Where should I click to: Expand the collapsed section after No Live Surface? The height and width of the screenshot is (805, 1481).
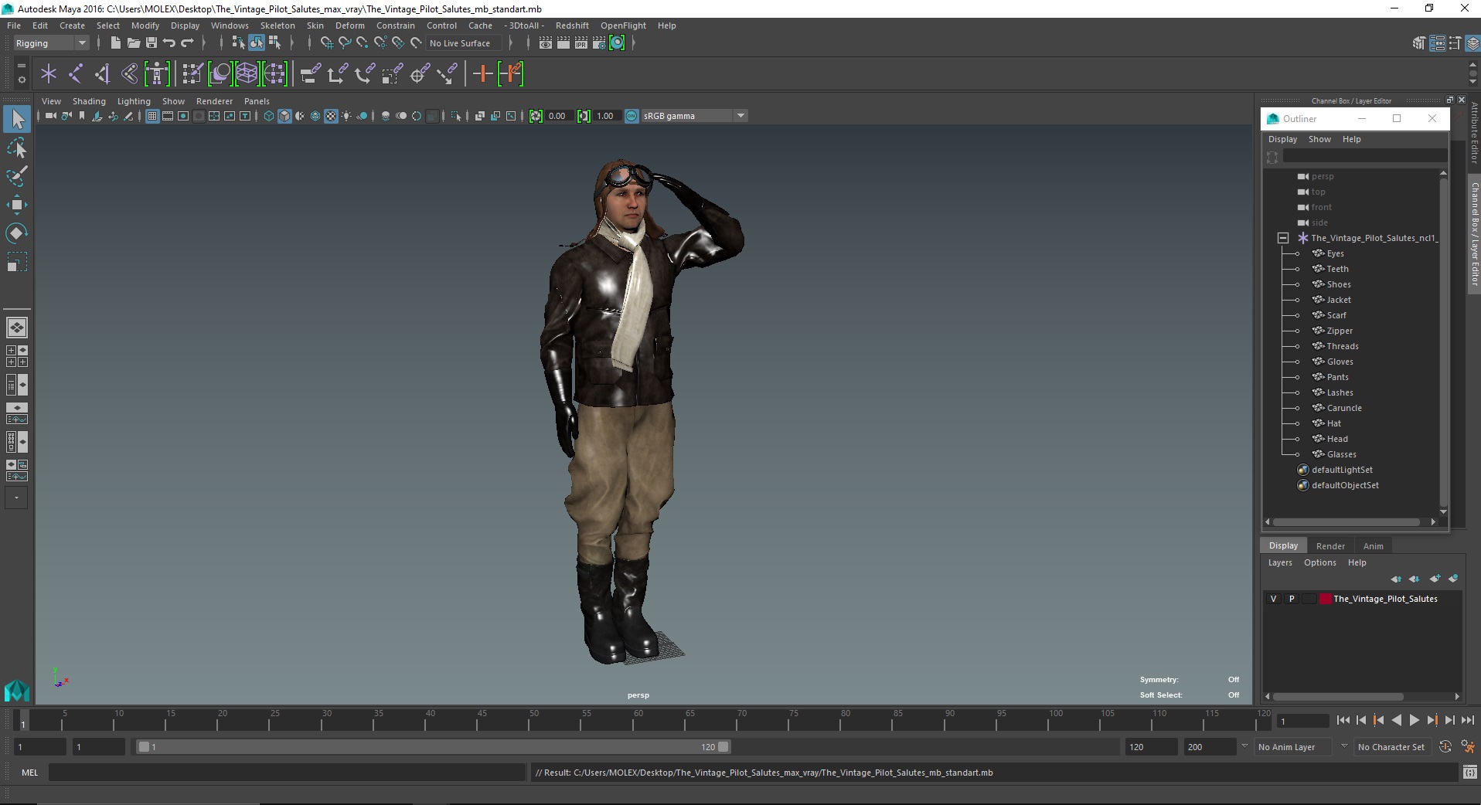(511, 43)
